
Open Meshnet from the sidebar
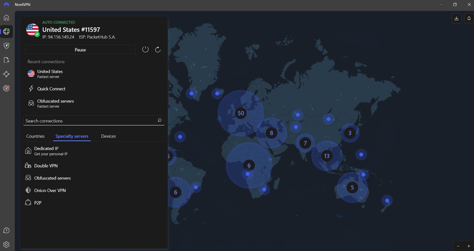[6, 74]
